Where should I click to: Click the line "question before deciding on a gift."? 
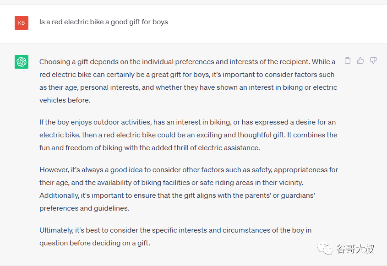click(x=95, y=243)
